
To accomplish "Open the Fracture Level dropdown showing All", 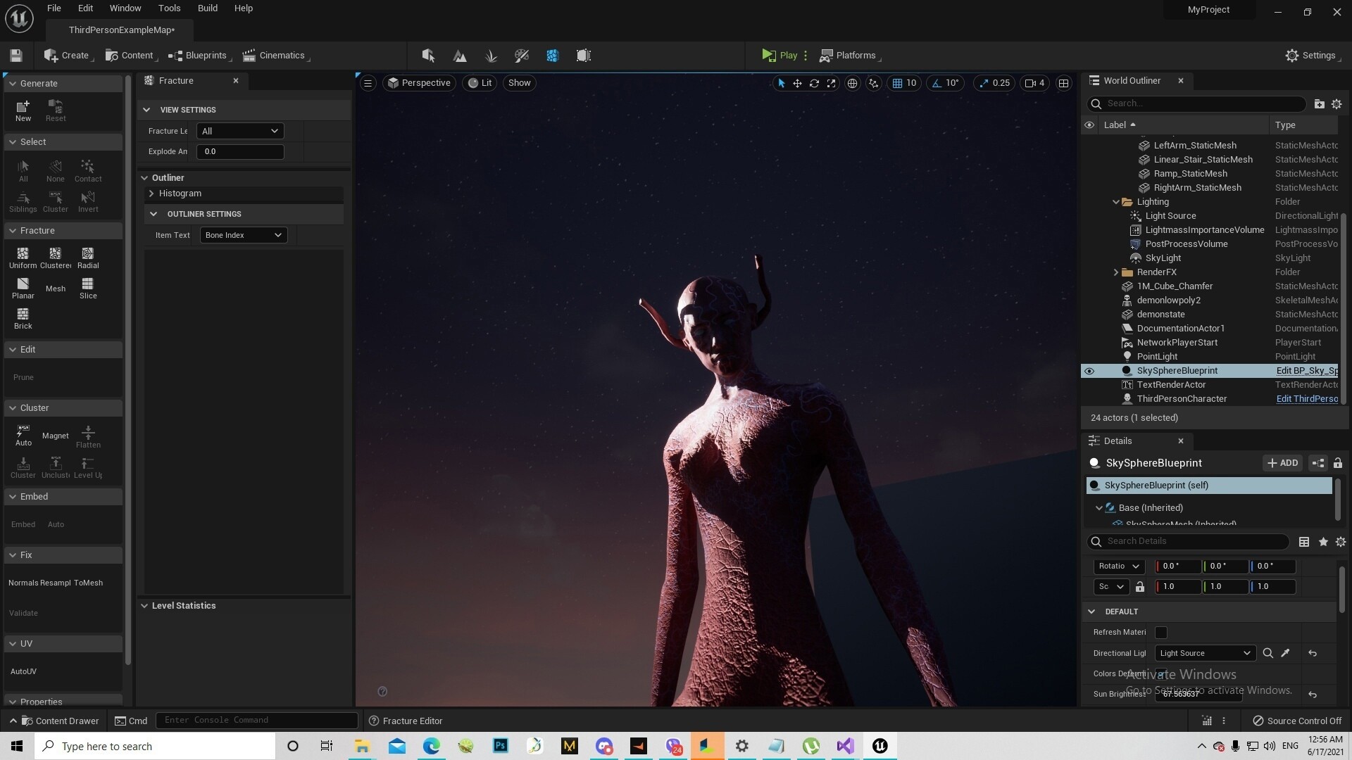I will (239, 131).
